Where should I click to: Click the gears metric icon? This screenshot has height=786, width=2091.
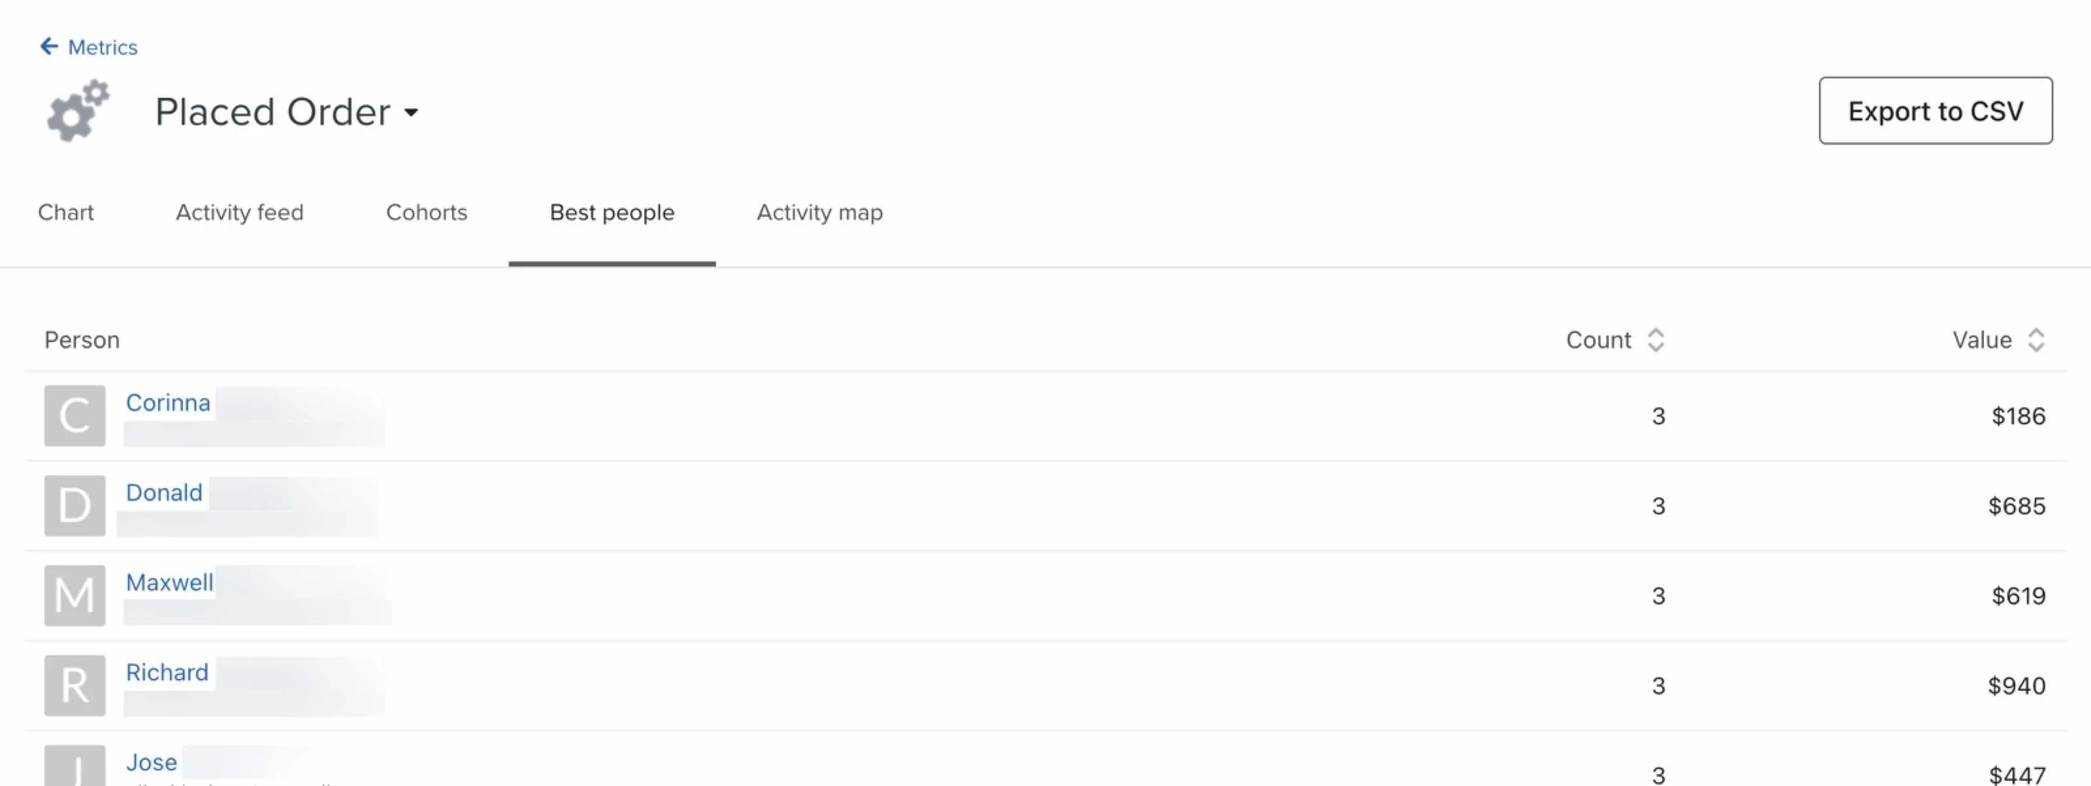click(x=77, y=111)
